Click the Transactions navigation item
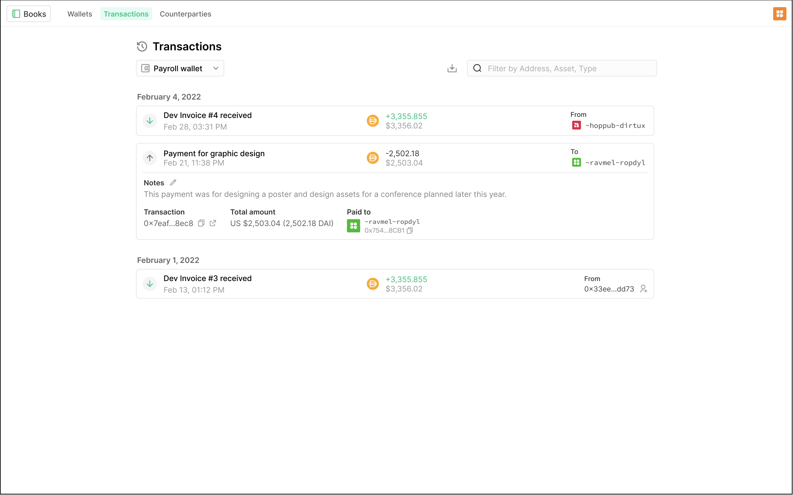Screen dimensions: 793x495 coord(126,14)
